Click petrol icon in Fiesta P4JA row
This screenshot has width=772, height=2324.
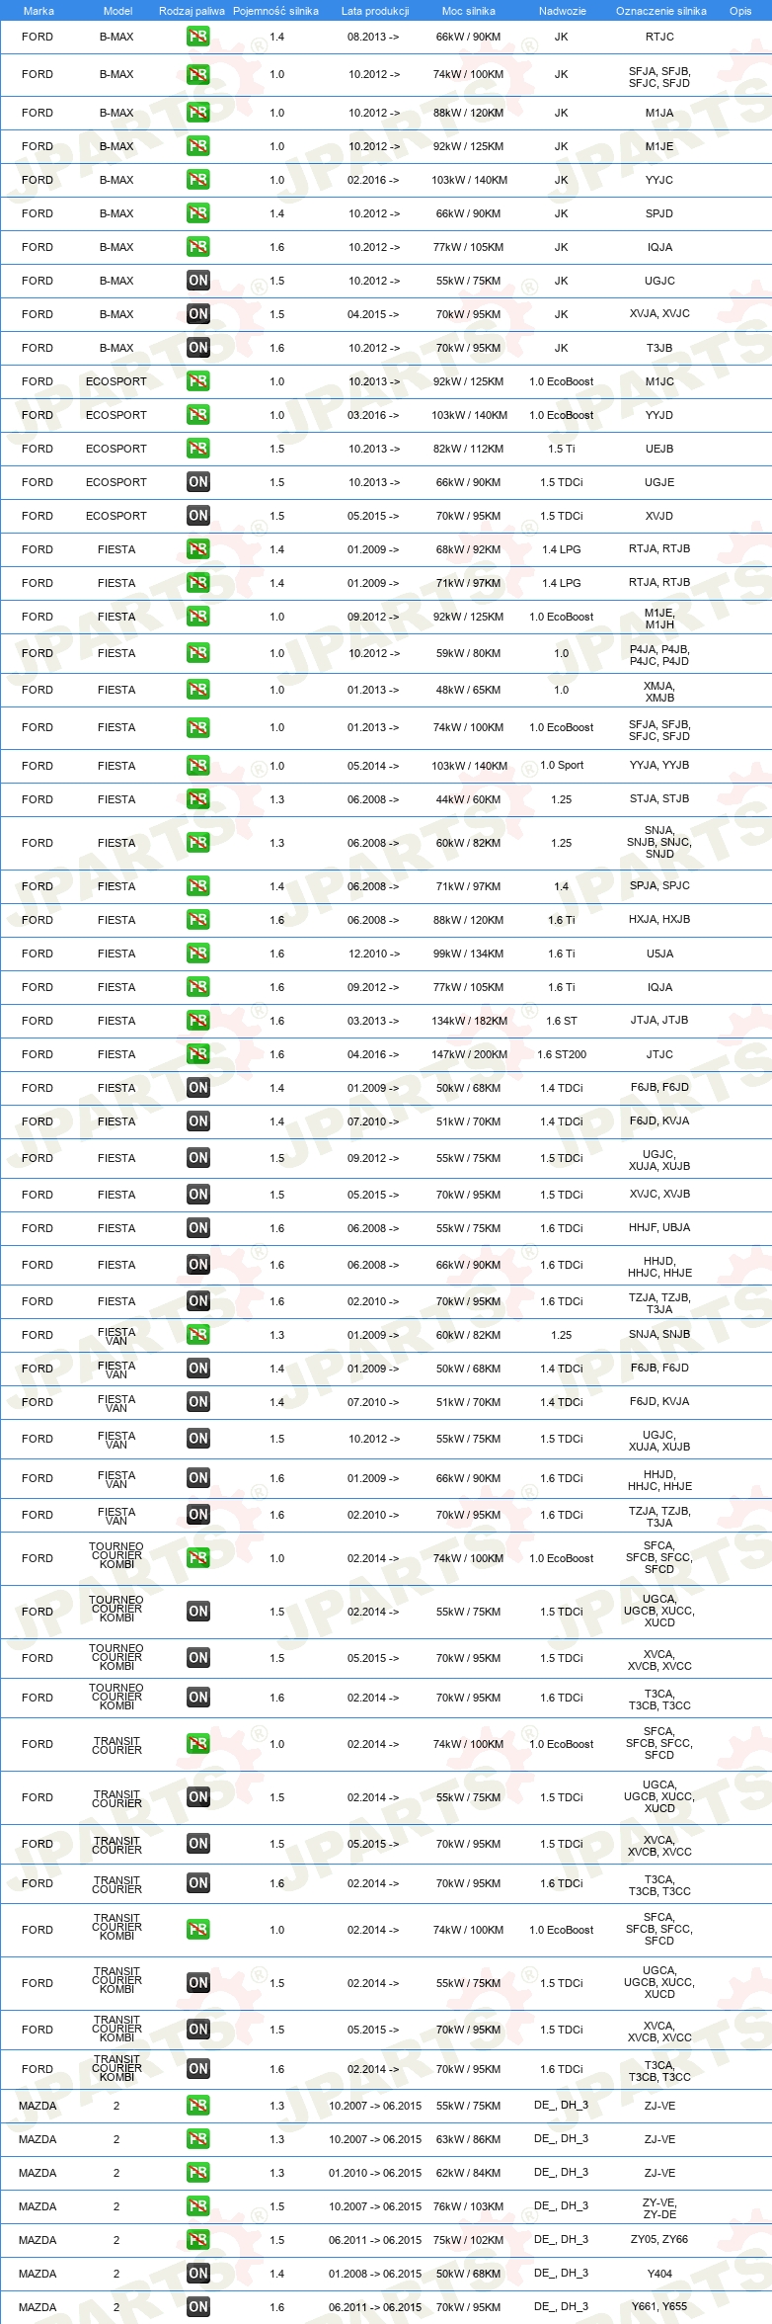point(198,653)
